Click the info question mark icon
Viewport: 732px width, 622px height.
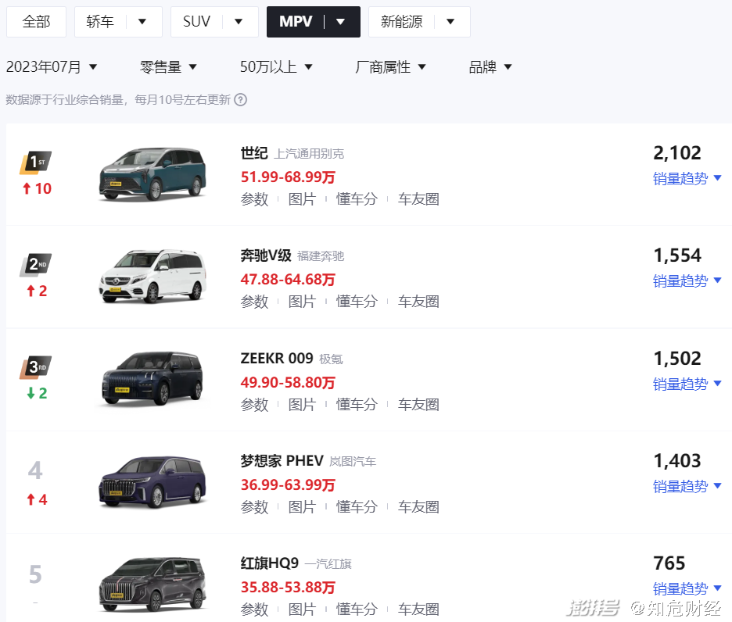(241, 100)
